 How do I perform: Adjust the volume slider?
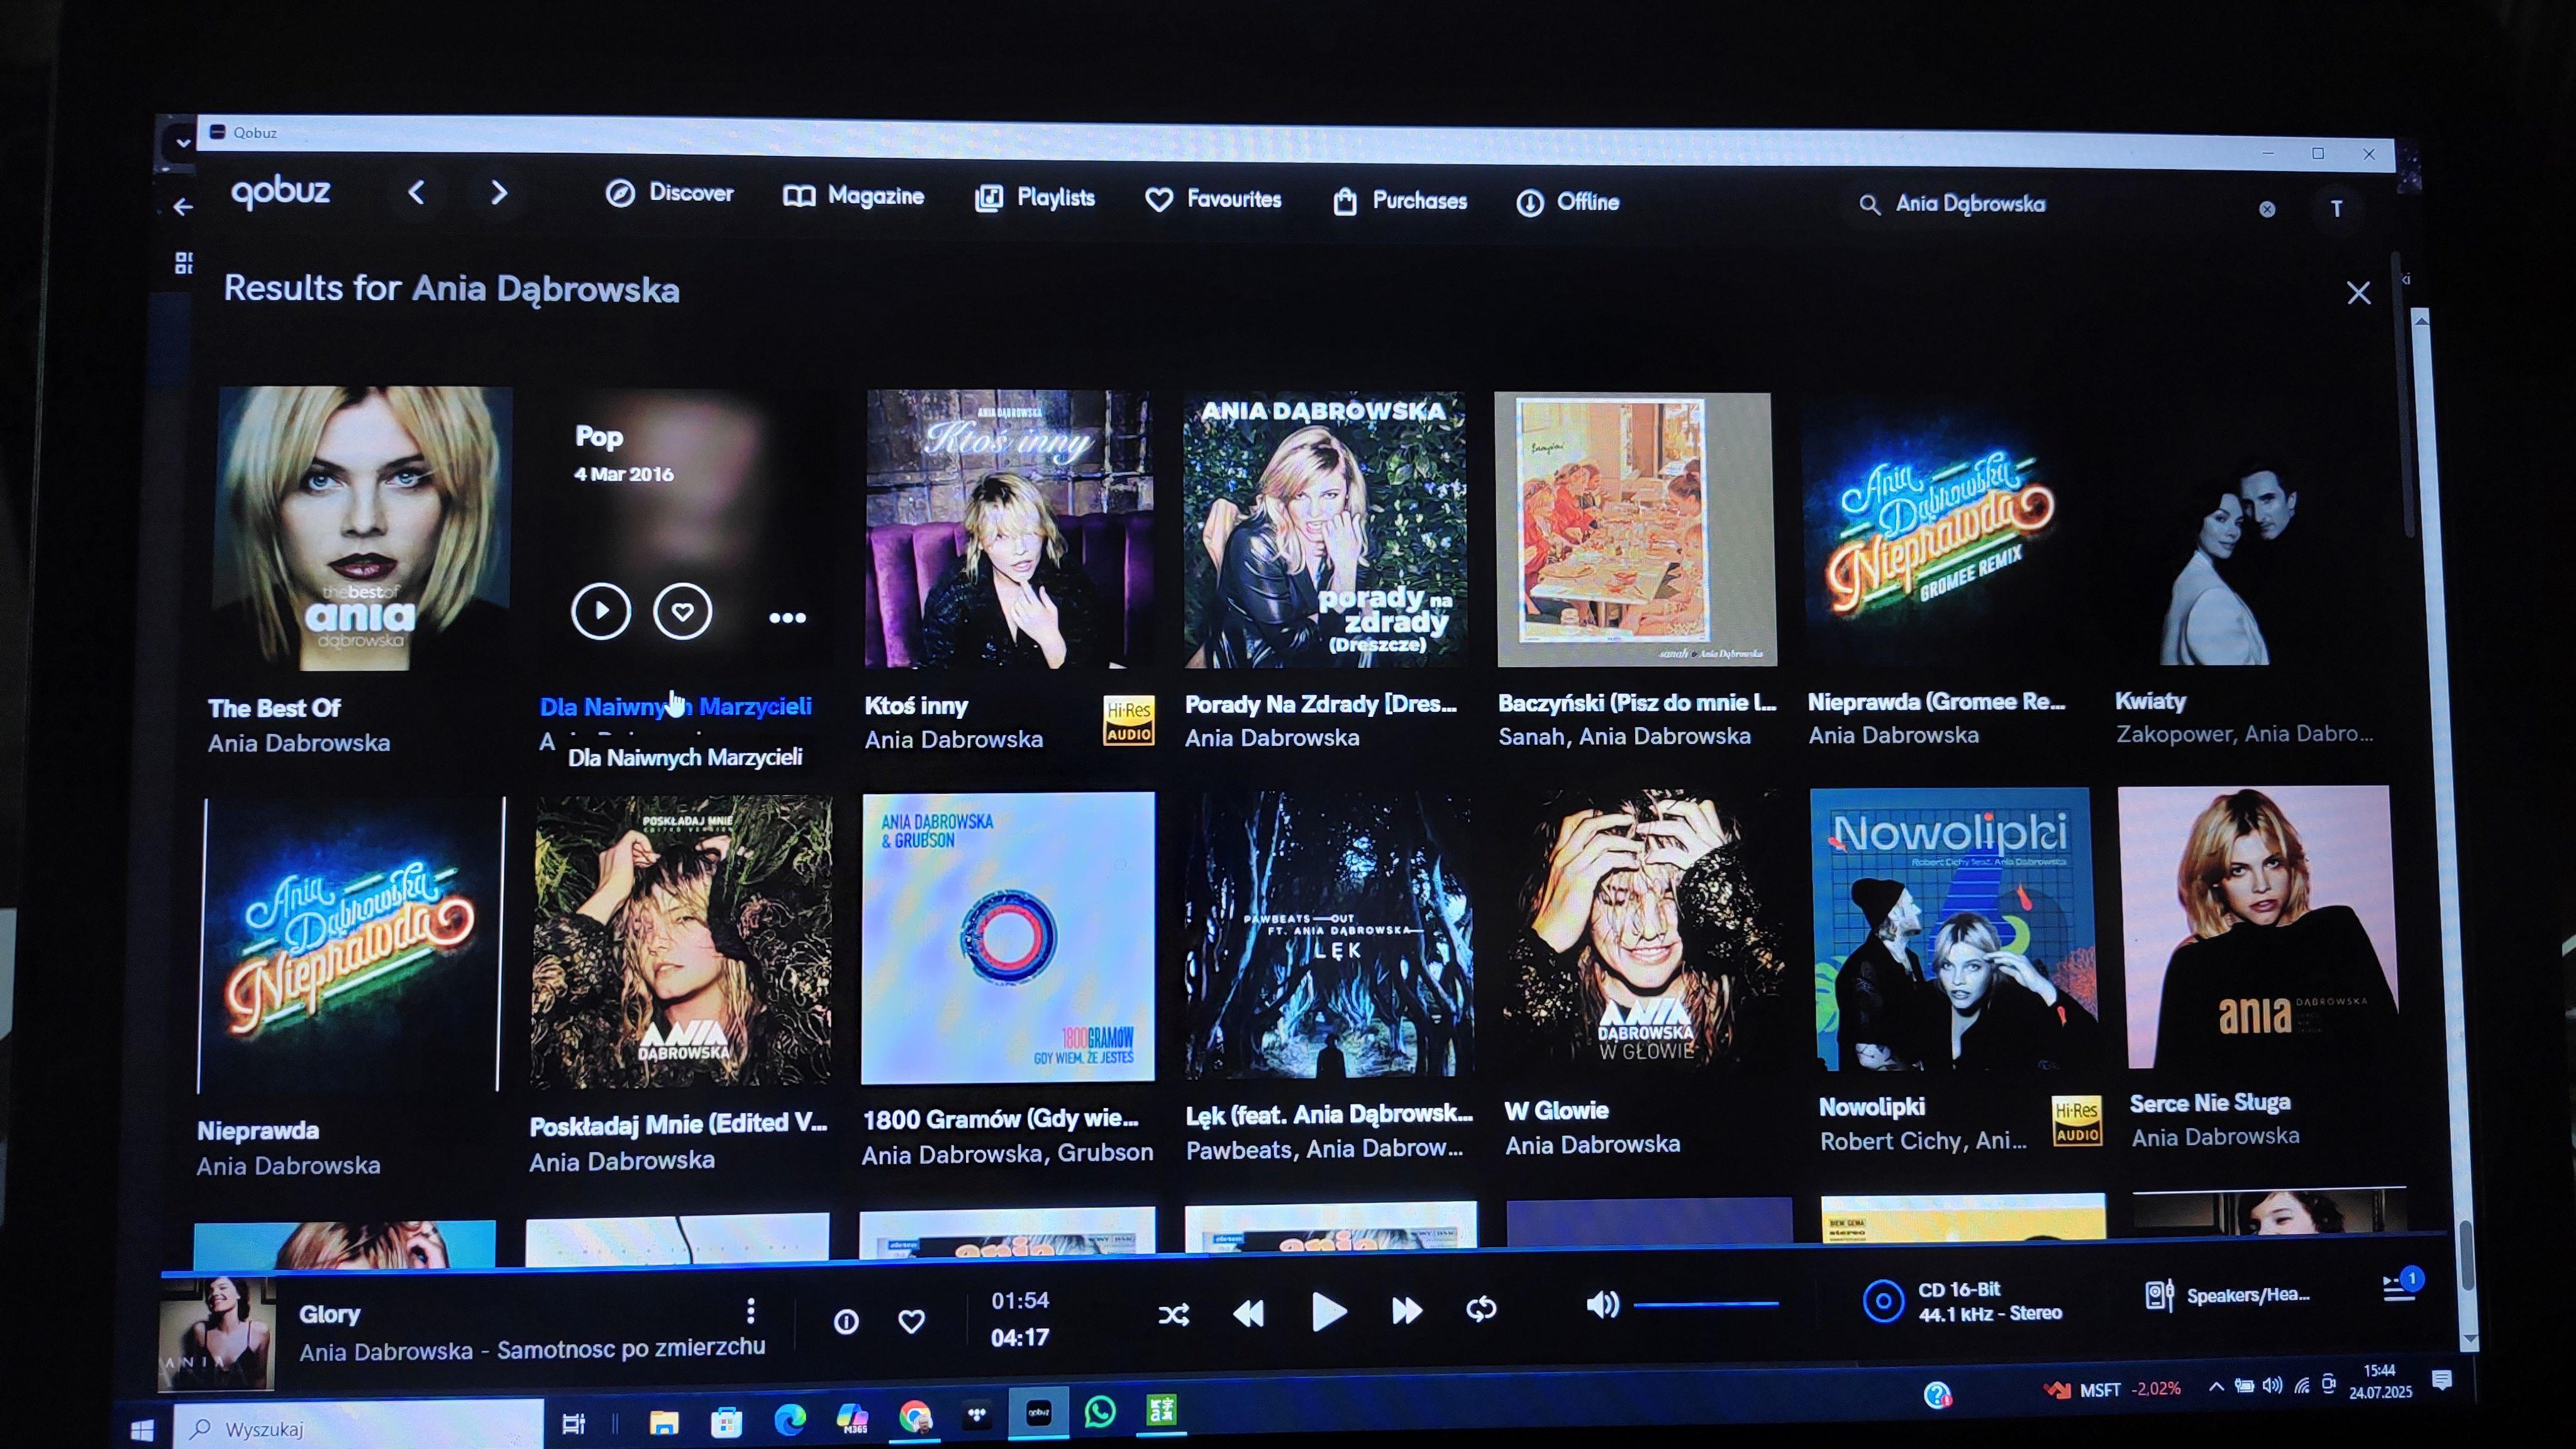click(1706, 1305)
